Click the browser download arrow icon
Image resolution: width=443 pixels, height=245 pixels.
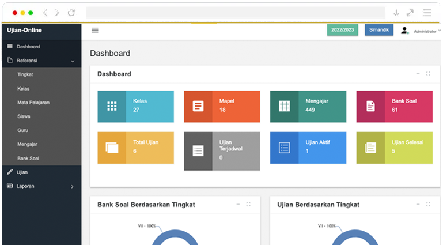pyautogui.click(x=396, y=13)
